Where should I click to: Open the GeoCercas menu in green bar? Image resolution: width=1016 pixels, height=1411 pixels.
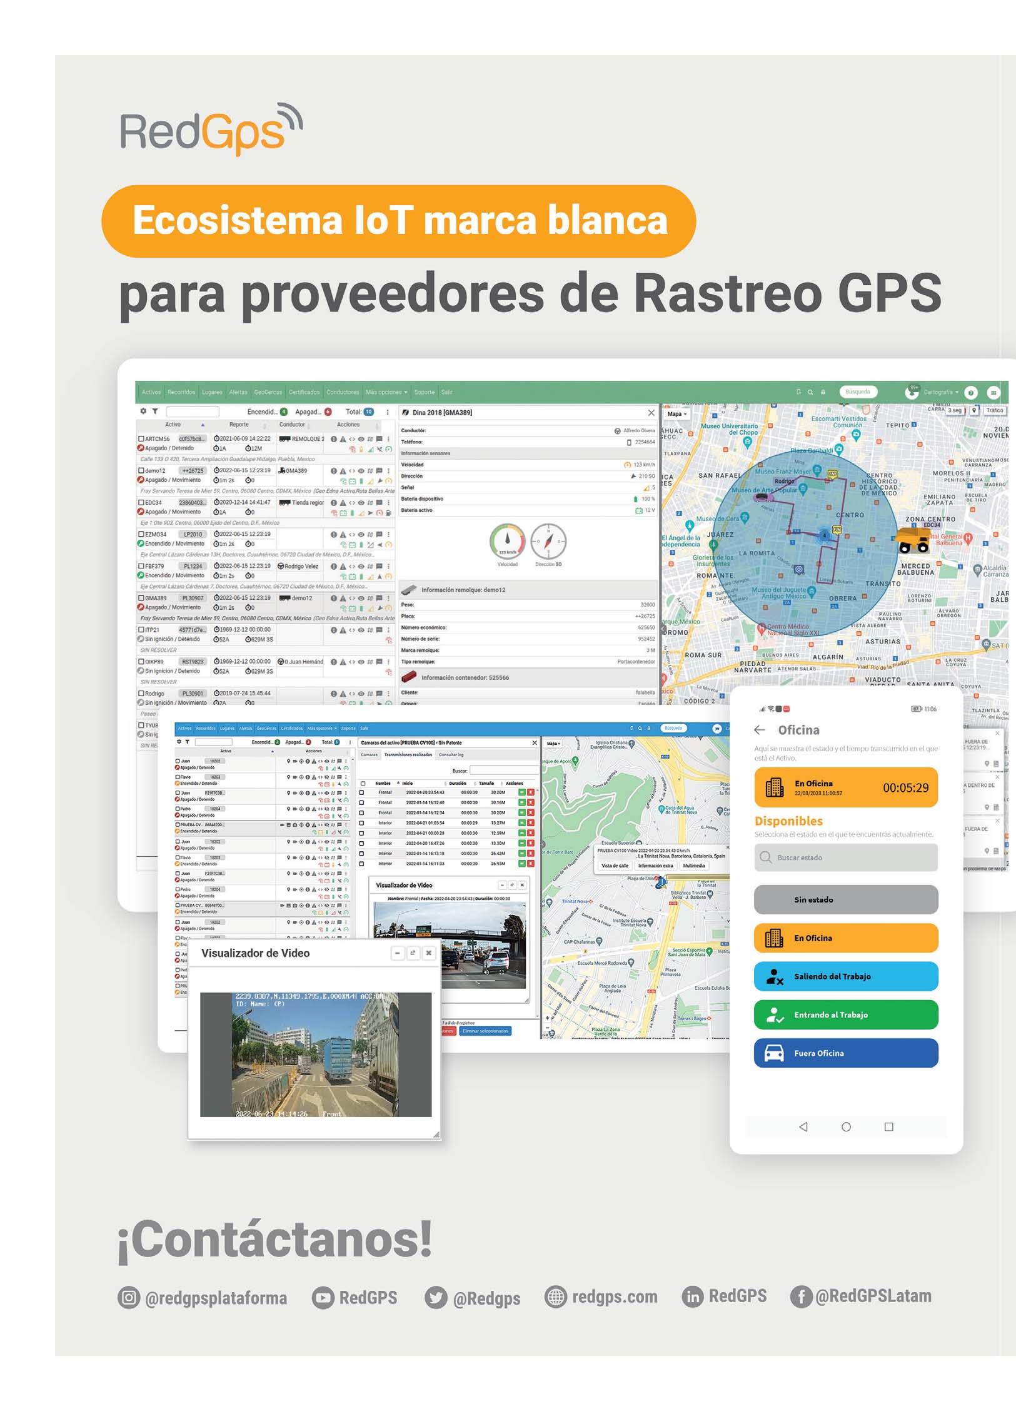click(x=268, y=393)
